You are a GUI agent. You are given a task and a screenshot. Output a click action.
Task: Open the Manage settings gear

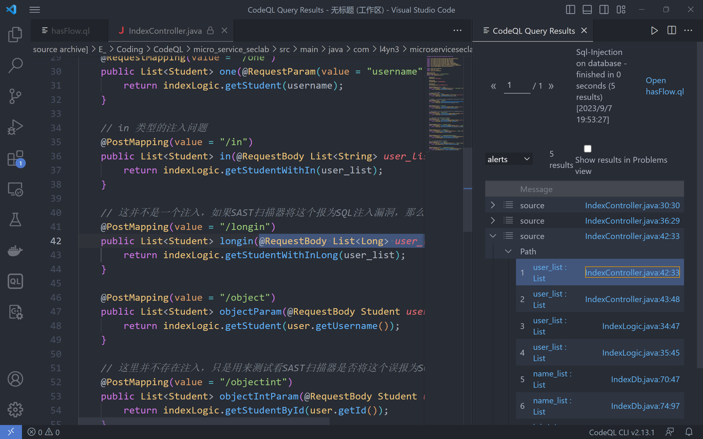15,410
